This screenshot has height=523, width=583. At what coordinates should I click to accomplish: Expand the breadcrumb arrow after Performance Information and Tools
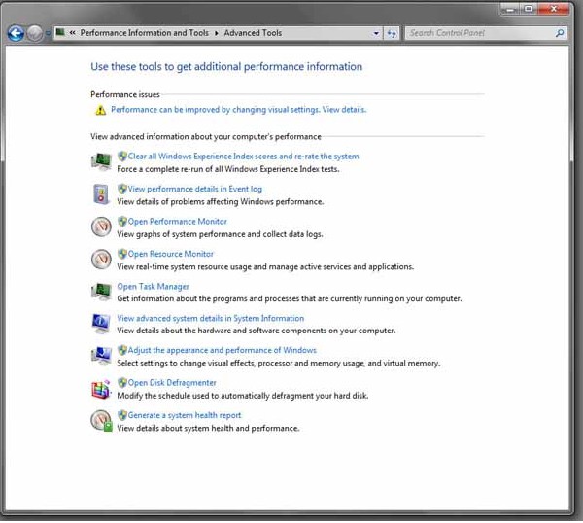click(x=216, y=33)
